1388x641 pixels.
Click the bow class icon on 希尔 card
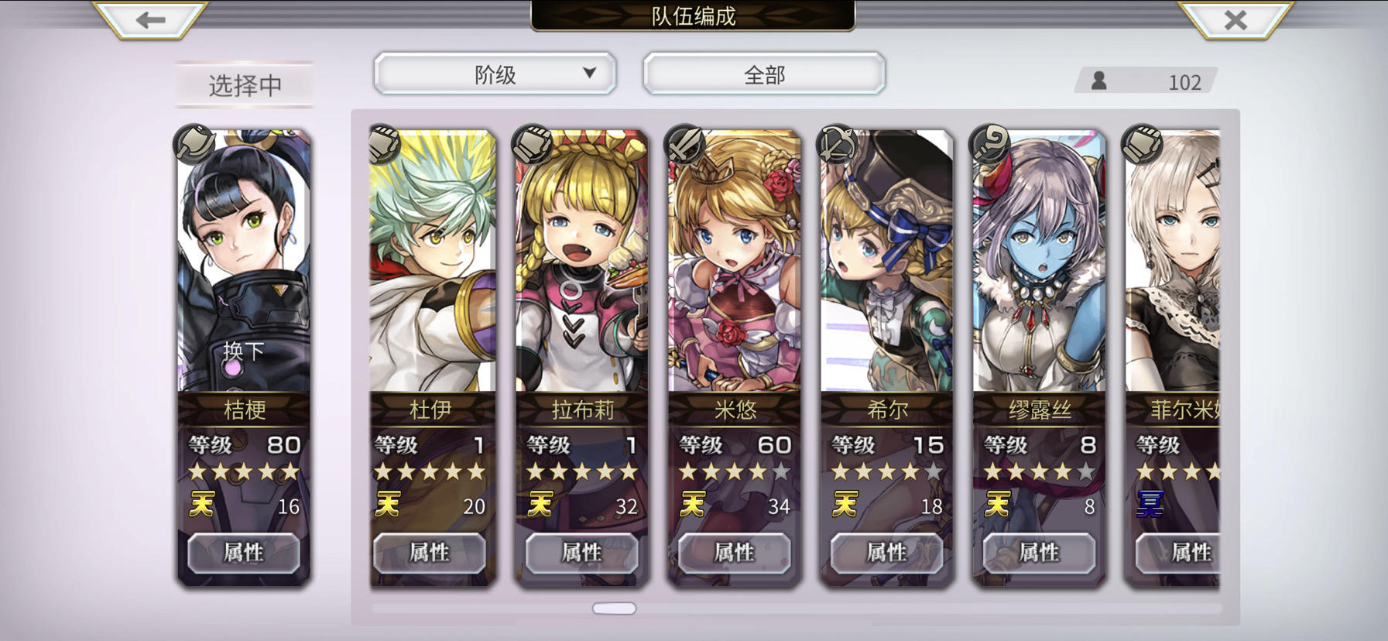coord(838,143)
